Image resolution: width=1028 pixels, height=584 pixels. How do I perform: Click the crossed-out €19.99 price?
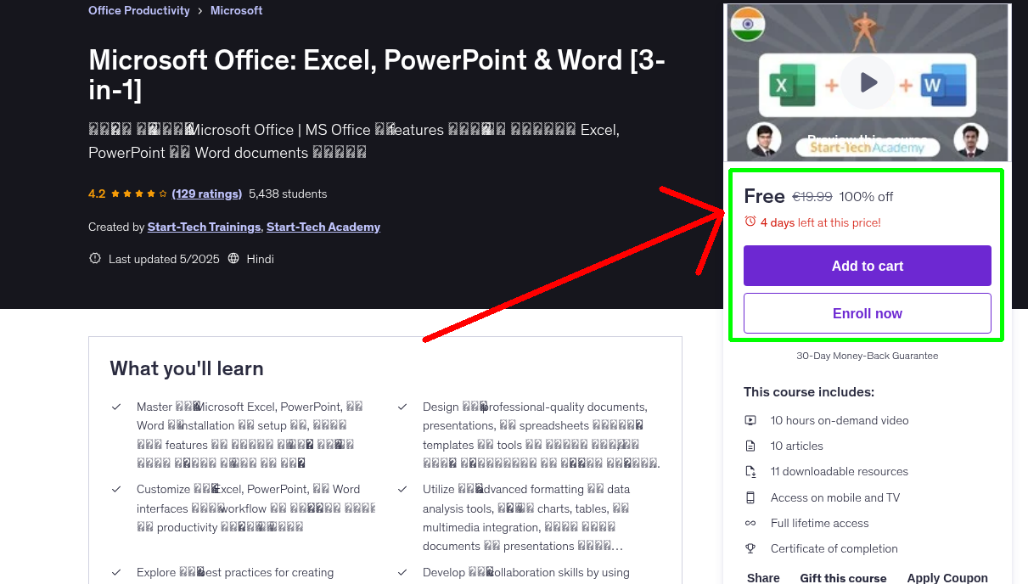[x=812, y=196]
